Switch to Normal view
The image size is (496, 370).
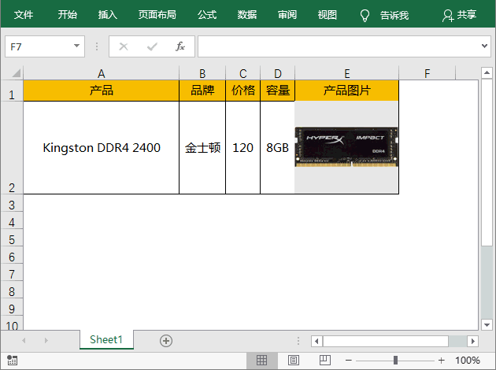261,361
